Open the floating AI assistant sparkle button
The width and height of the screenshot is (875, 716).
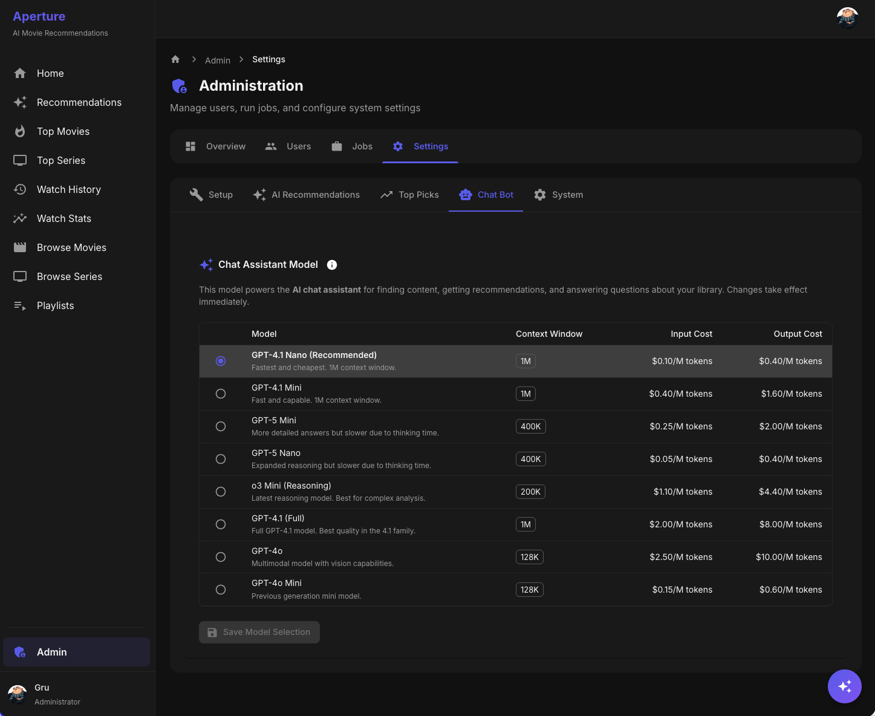(844, 686)
